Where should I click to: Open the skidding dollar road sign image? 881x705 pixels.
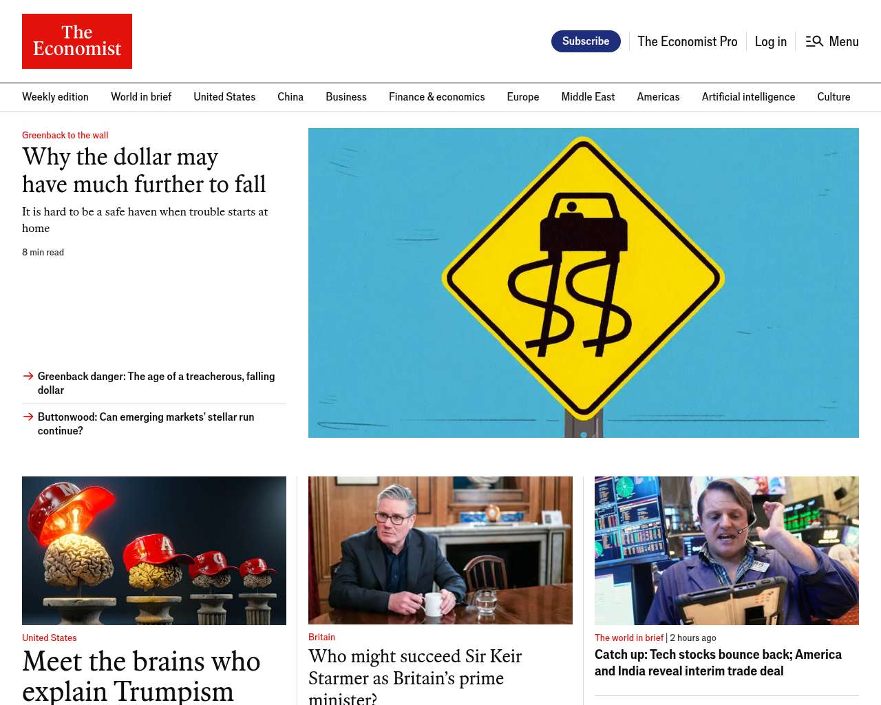584,283
